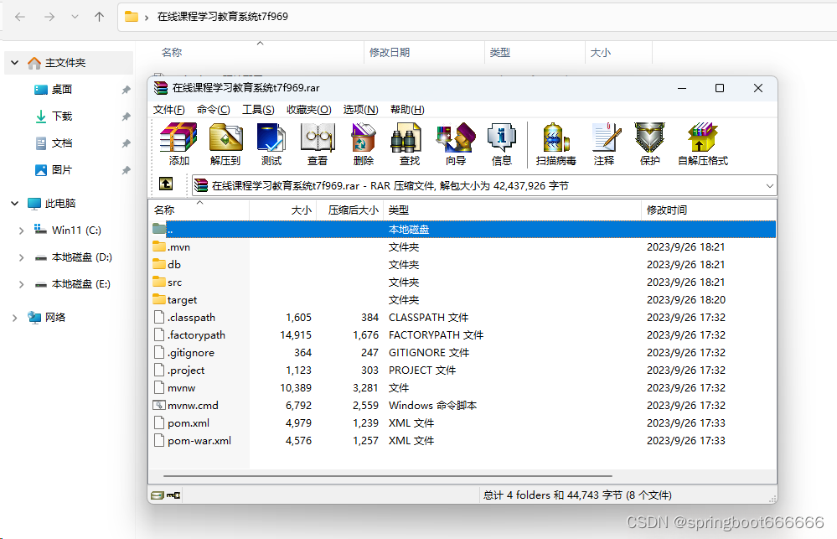Expand the local disk (E:) node
This screenshot has height=539, width=837.
pyautogui.click(x=21, y=284)
